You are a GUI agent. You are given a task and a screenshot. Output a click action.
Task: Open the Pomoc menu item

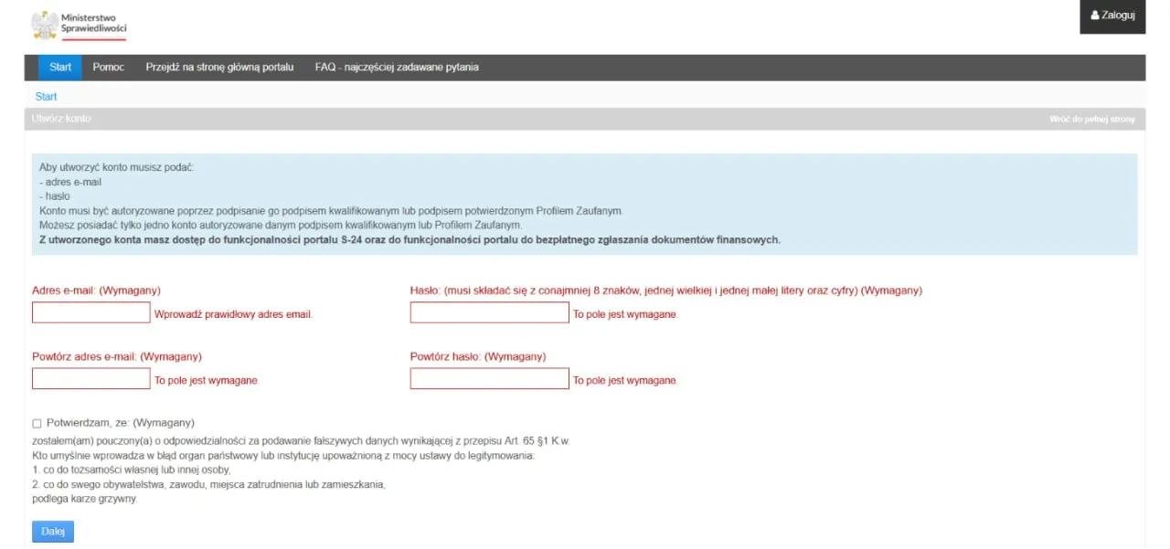coord(109,68)
